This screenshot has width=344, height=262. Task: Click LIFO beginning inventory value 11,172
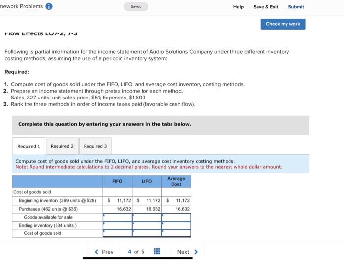(x=153, y=200)
